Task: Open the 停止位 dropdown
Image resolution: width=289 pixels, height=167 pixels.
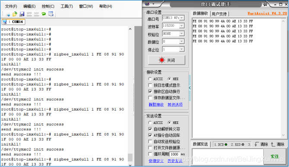Action: (182, 49)
